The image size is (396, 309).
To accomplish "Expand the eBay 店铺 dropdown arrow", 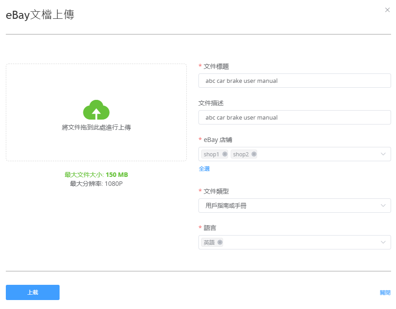I will (383, 154).
